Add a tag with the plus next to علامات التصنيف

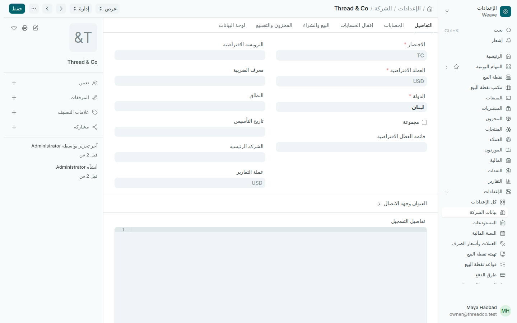[14, 112]
